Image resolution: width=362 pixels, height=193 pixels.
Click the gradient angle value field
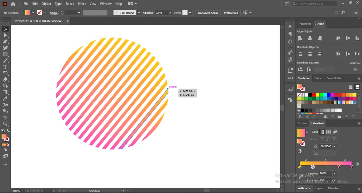[x=326, y=146]
